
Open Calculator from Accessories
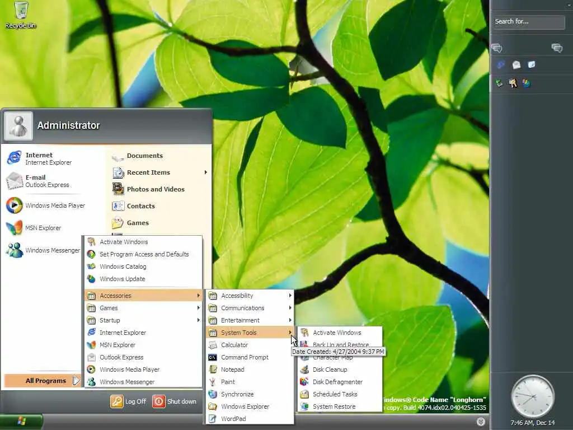coord(250,345)
